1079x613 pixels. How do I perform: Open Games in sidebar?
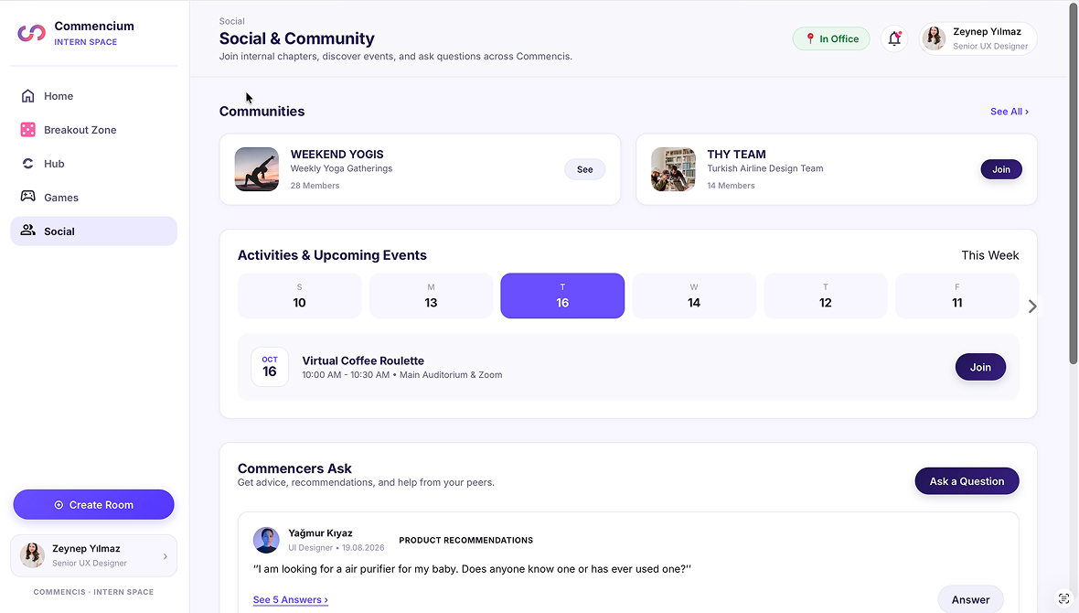(x=93, y=197)
